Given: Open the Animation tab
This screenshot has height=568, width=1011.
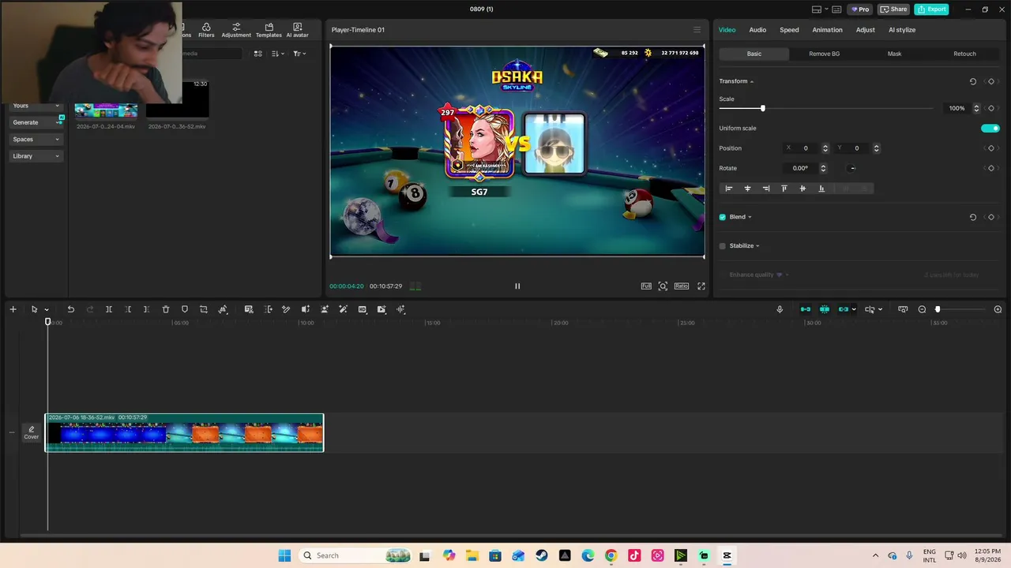Looking at the screenshot, I should (x=827, y=30).
